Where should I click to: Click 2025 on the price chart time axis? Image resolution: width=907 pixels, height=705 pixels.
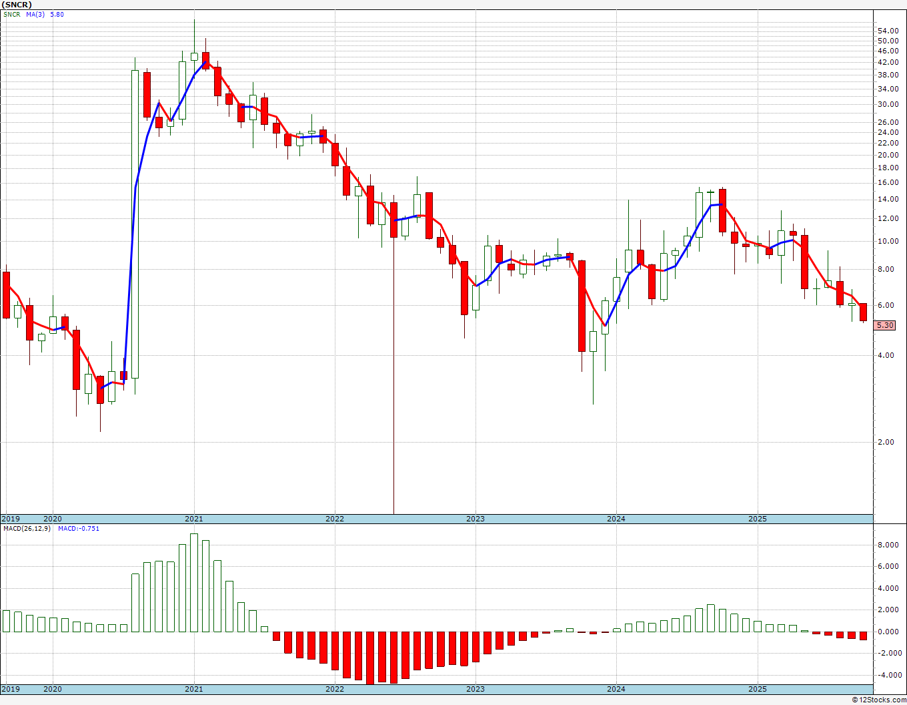pos(758,519)
